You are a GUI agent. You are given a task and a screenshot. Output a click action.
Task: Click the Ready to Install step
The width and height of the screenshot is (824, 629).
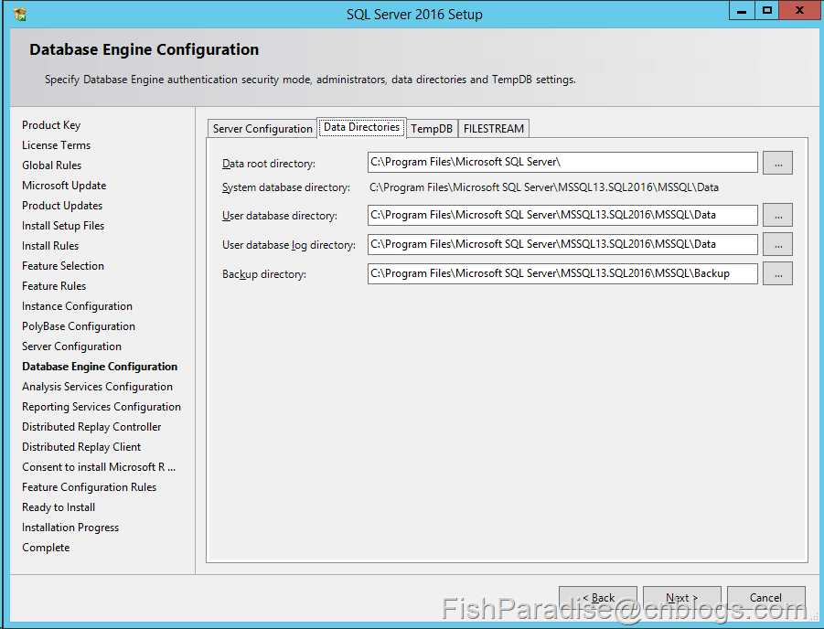59,507
